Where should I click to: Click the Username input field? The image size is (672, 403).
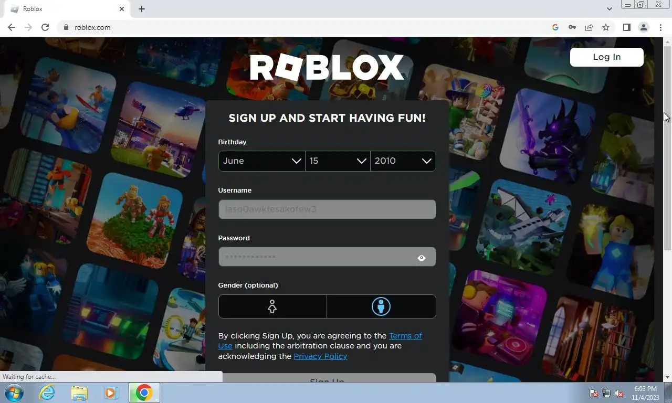tap(327, 209)
